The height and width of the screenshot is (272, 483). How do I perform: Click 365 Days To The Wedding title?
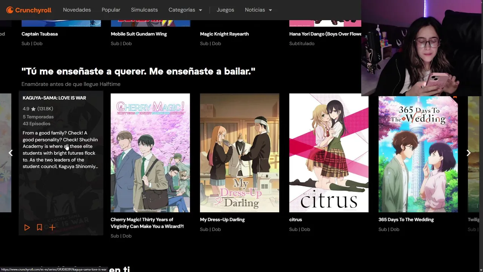[406, 219]
